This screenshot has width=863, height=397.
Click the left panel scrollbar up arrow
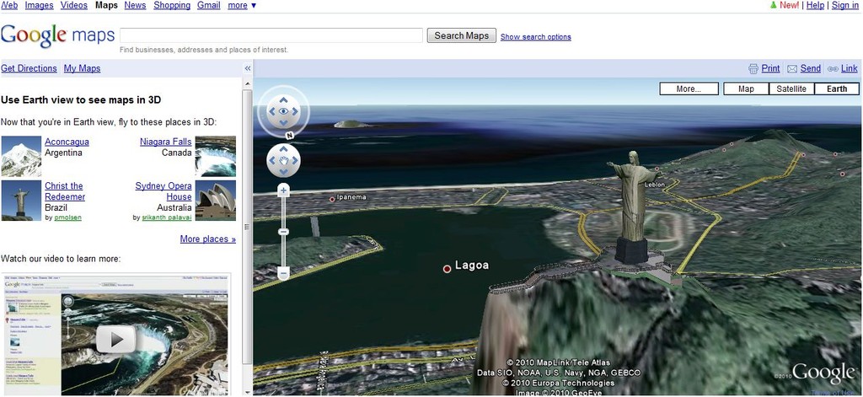[x=247, y=83]
